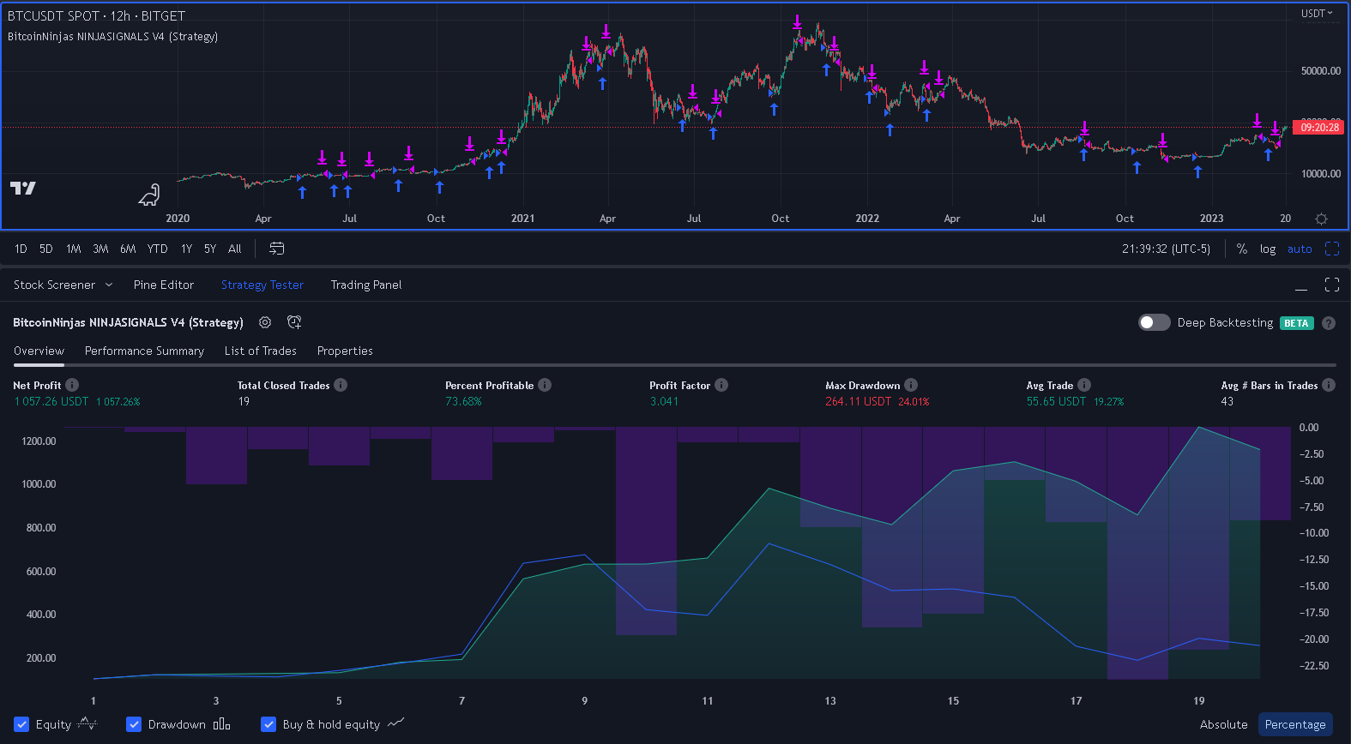
Task: Set chart range to 1M
Action: (x=74, y=249)
